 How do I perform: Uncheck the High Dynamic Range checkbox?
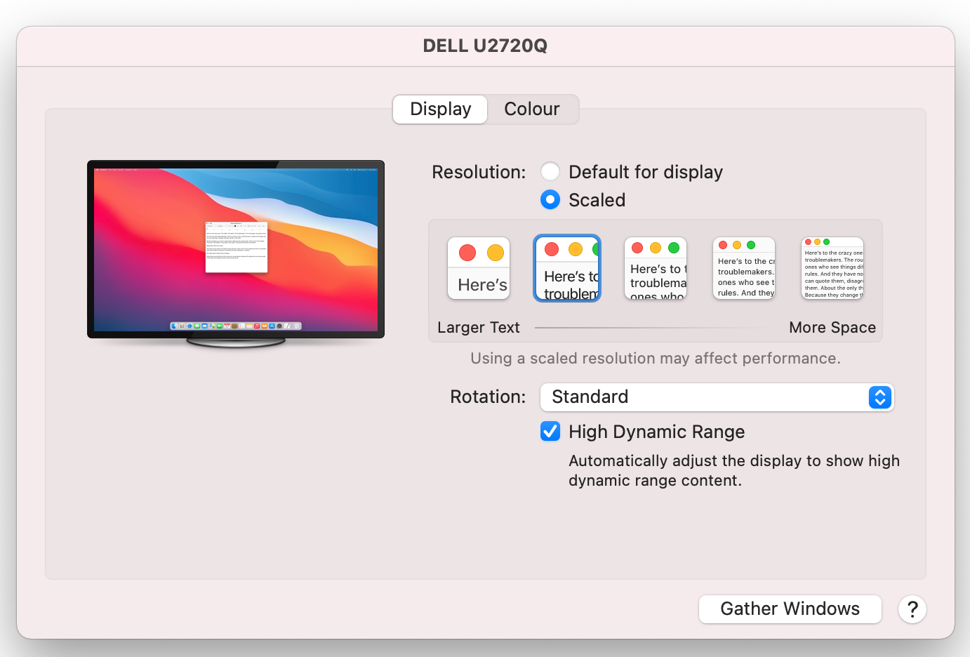[x=550, y=431]
